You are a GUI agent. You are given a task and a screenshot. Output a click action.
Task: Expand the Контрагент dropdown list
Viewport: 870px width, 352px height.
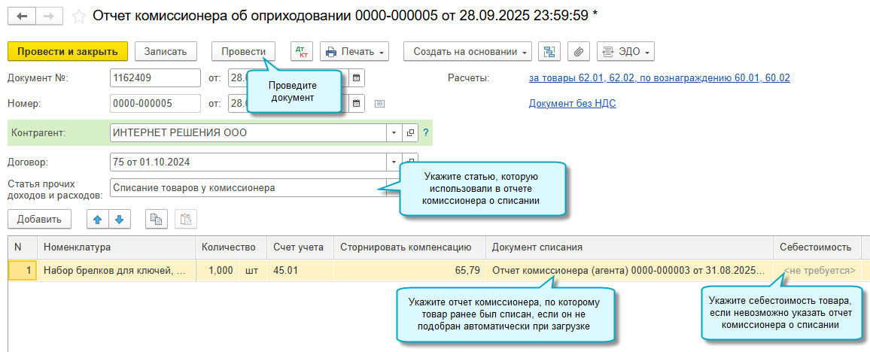(x=394, y=133)
